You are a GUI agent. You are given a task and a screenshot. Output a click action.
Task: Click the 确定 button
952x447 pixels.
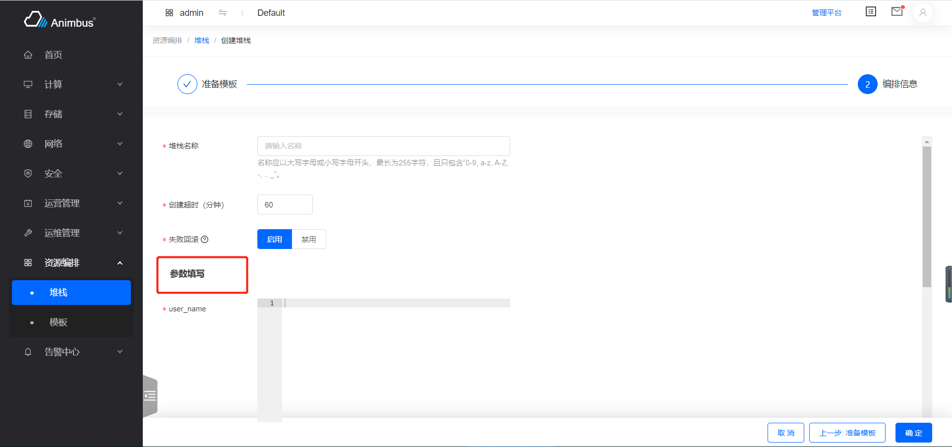913,433
